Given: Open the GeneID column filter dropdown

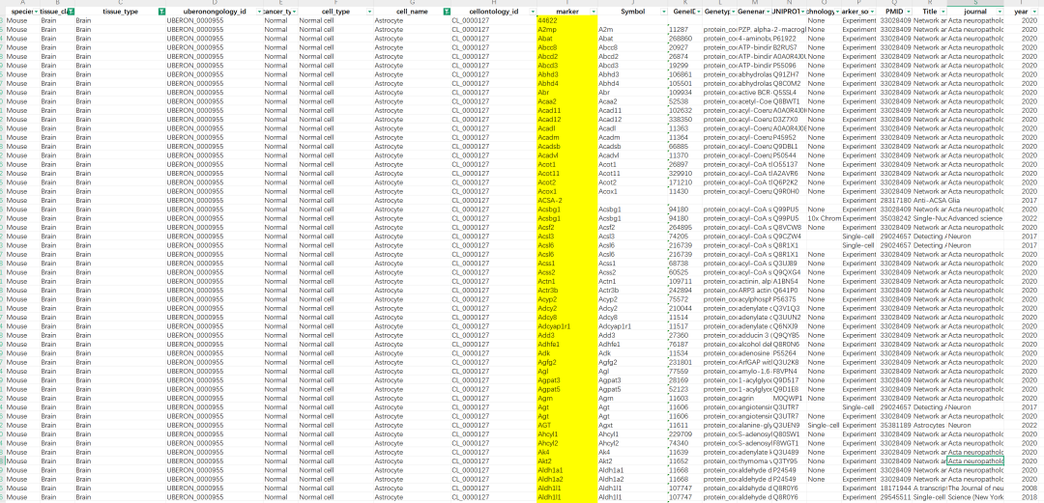Looking at the screenshot, I should coord(697,13).
